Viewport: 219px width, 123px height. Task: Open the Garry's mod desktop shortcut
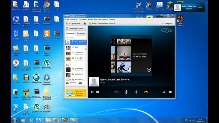(x=160, y=5)
